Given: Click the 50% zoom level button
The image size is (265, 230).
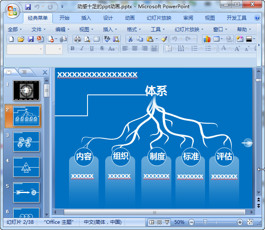Looking at the screenshot, I should point(179,222).
